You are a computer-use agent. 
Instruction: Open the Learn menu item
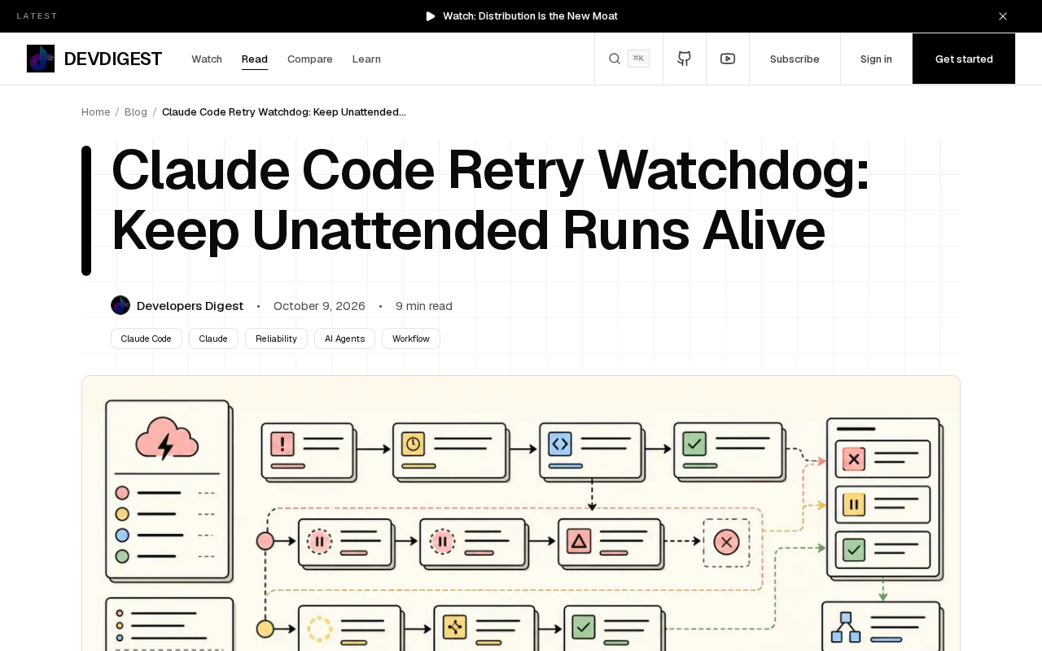[366, 59]
